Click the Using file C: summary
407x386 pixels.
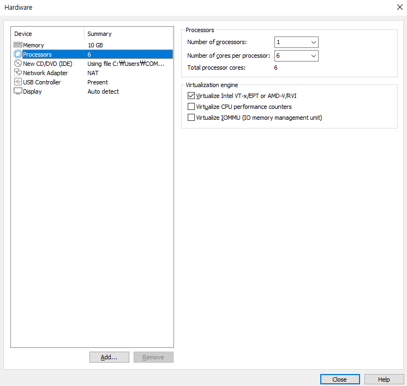(x=125, y=64)
